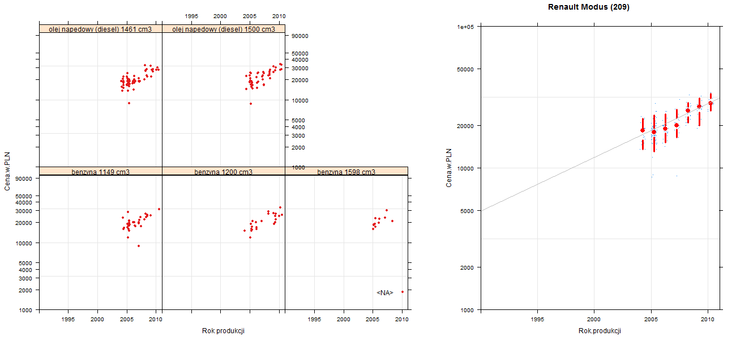Click the <NA> label in the benzyna 1598 panel
This screenshot has width=736, height=340.
pos(385,293)
